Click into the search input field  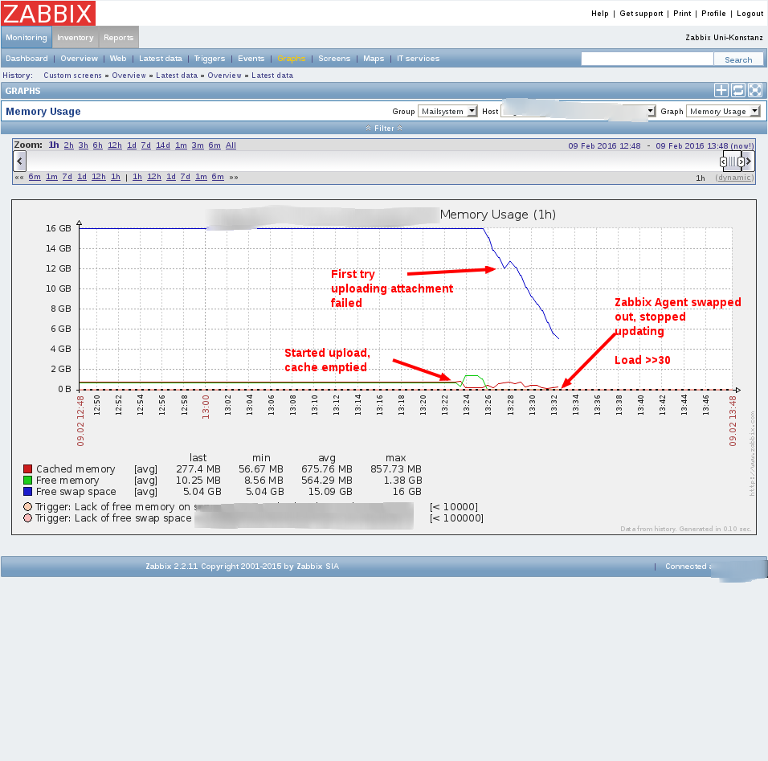(647, 59)
